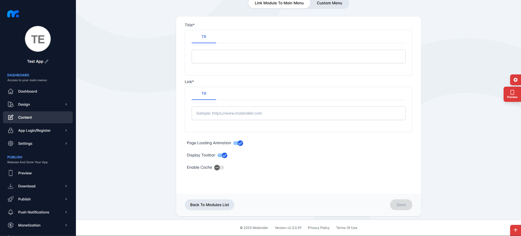The image size is (521, 236).
Task: Toggle Page Loading Animation switch
Action: (238, 143)
